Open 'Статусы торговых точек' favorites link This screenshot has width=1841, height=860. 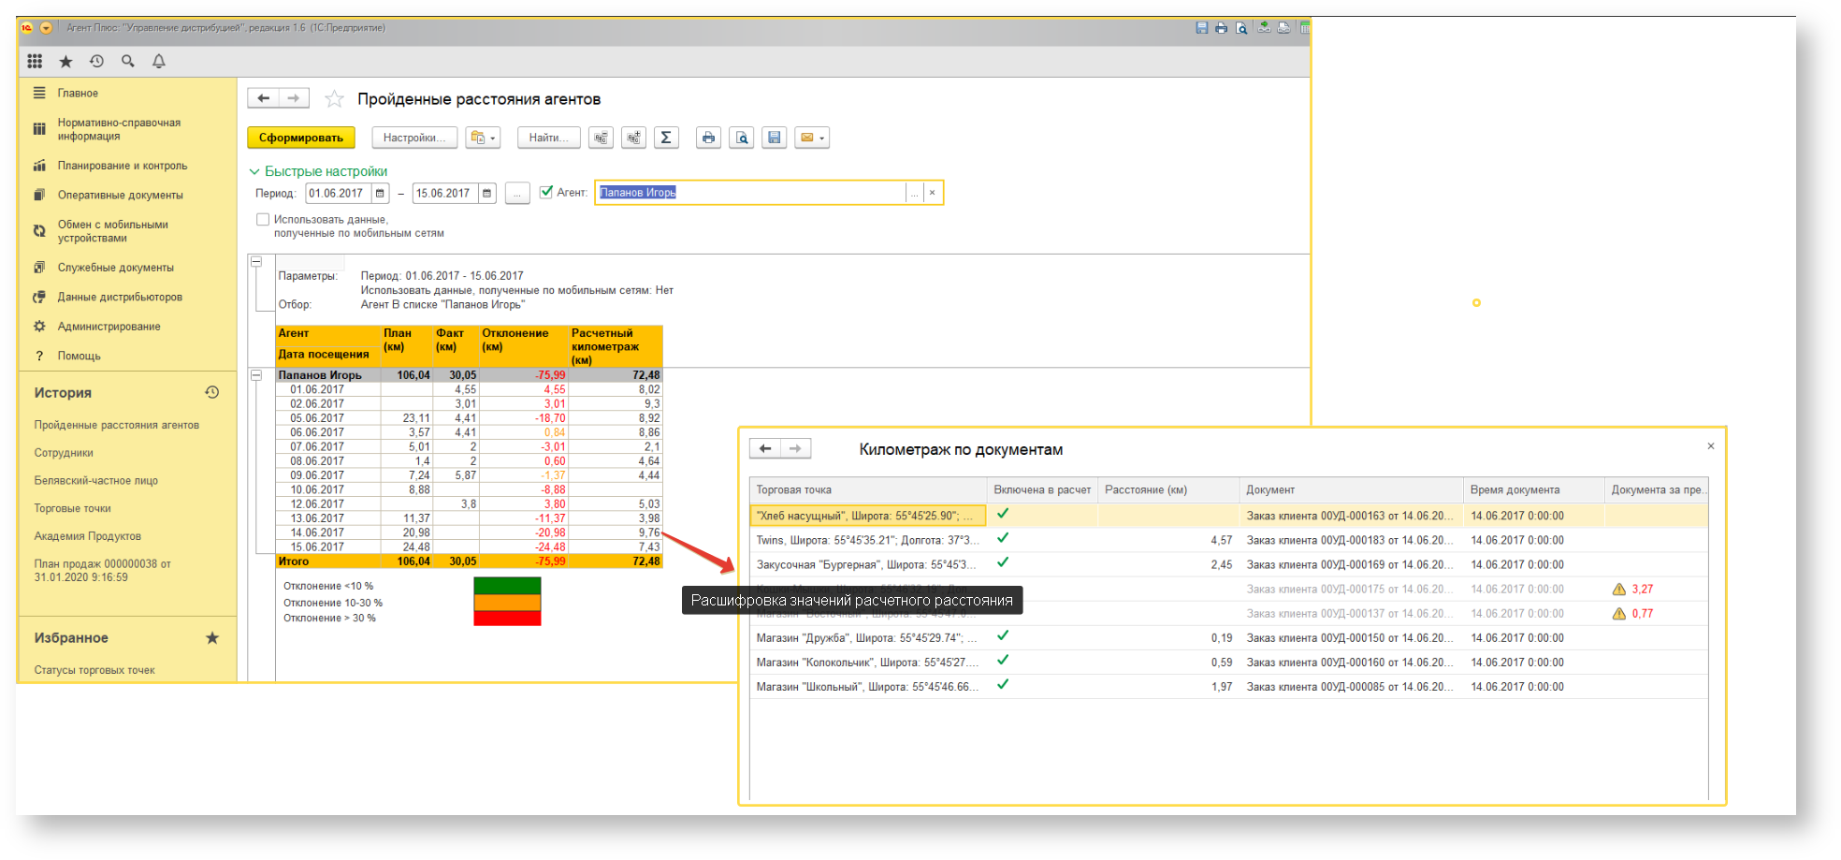tap(94, 670)
